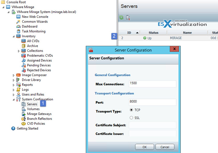Collapse the Inventory tree node
Screen dimensions: 218x153
[x=14, y=37]
